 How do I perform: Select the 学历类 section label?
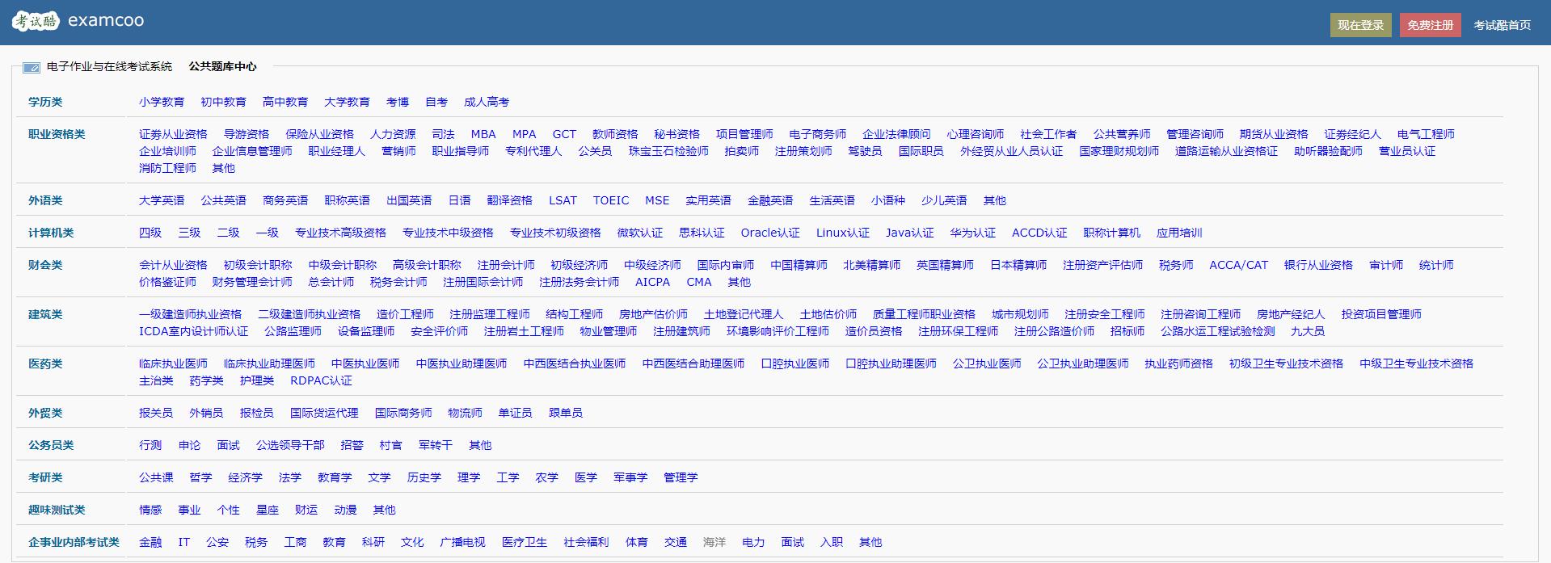tap(45, 102)
